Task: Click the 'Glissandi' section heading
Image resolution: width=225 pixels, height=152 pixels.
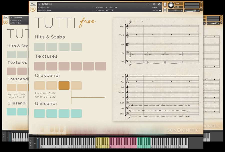Action: click(x=46, y=103)
